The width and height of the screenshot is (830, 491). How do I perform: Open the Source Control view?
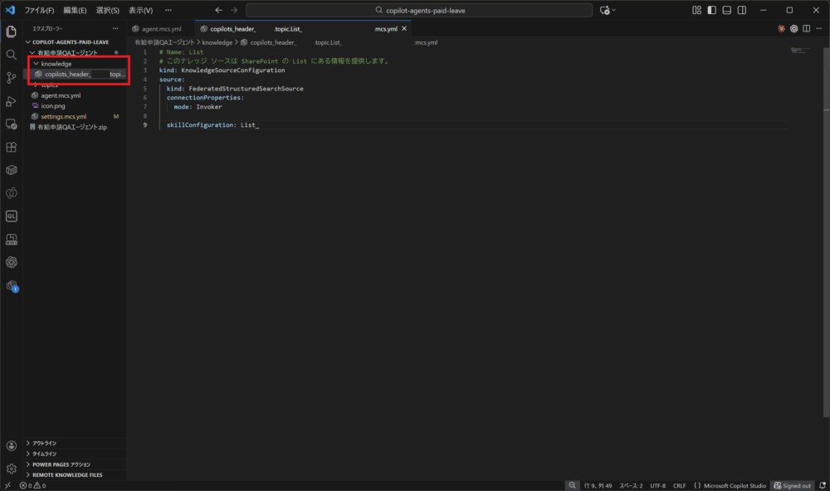pos(11,77)
